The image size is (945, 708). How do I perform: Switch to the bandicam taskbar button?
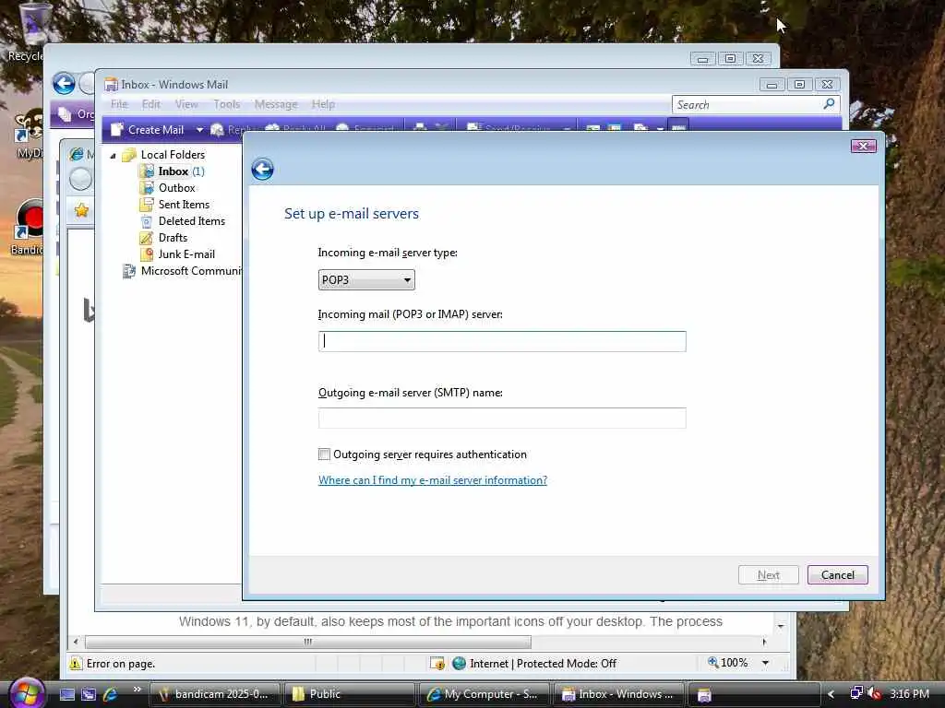coord(214,694)
